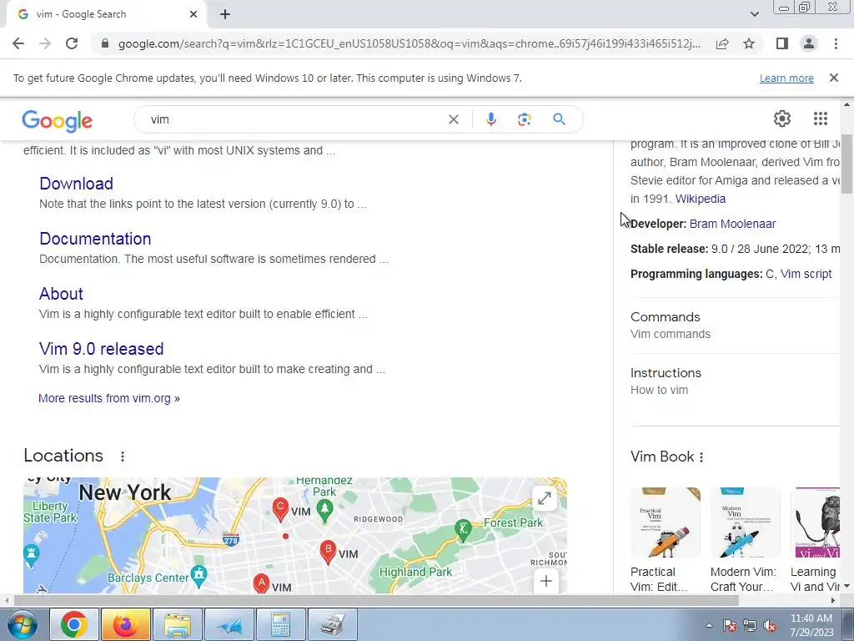Open Locations section options menu

click(123, 457)
